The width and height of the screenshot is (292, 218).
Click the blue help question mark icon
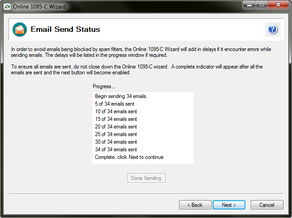(272, 30)
